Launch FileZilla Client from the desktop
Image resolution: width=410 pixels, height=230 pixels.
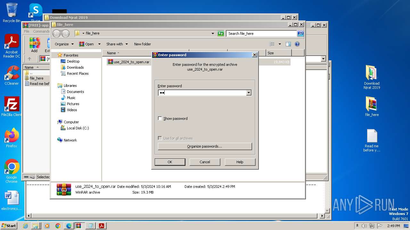(x=12, y=107)
